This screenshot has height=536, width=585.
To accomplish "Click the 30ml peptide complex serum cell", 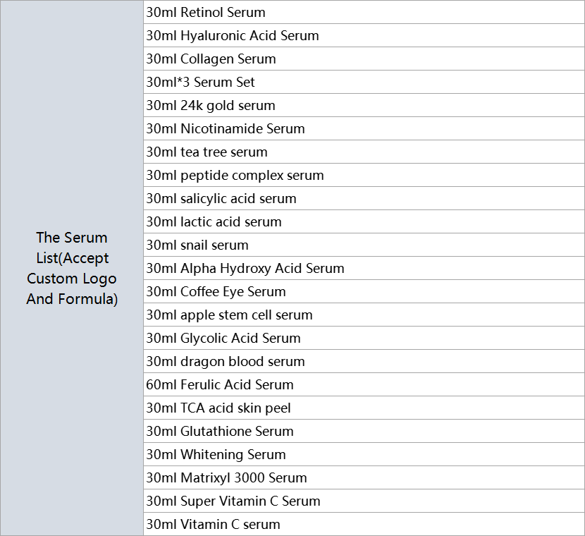I will [x=364, y=175].
